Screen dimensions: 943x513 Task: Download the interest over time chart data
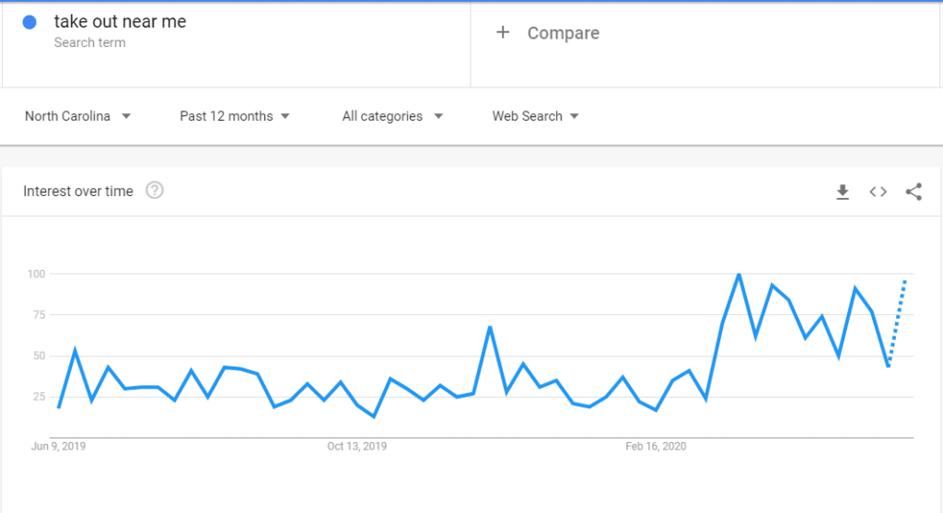pos(843,192)
